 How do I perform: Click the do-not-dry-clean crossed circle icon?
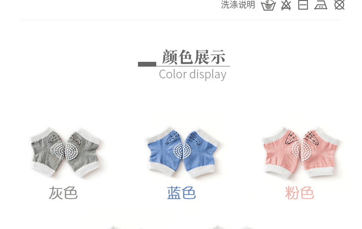point(340,5)
